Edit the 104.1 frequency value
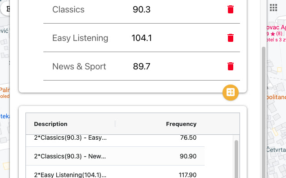Viewport: 286px width, 178px height. pos(142,38)
